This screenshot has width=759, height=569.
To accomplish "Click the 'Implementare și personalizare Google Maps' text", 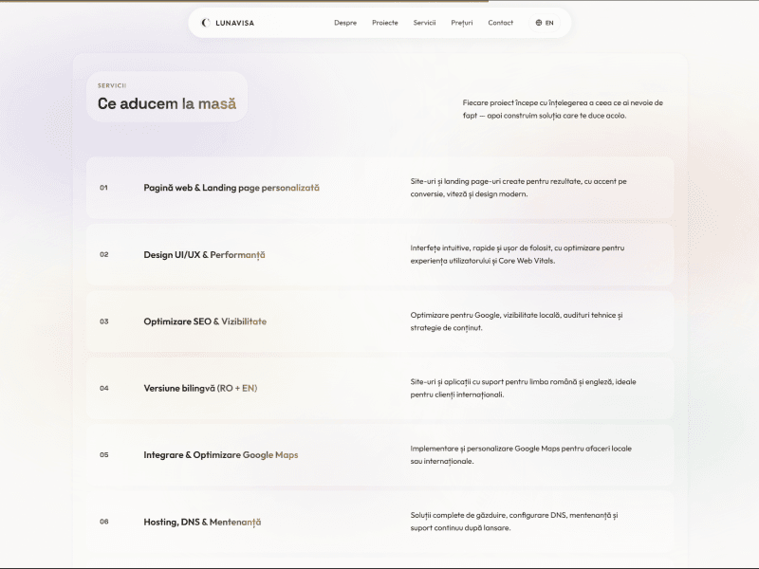I will pos(521,455).
